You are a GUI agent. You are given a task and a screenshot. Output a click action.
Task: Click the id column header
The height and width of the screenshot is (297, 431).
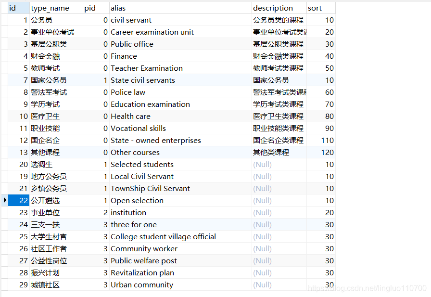point(18,8)
